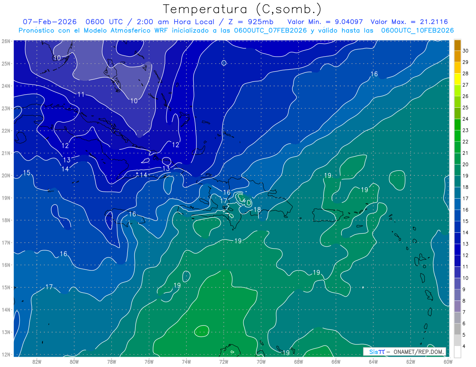Click the '82W' longitude axis label
Image resolution: width=476 pixels, height=367 pixels.
[37, 361]
